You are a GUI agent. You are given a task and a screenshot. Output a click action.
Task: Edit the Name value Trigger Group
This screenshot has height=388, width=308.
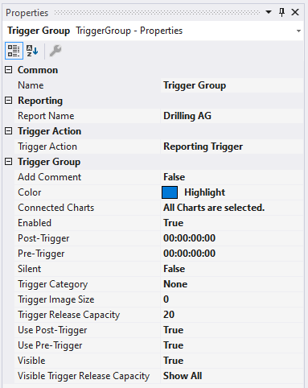pos(195,85)
